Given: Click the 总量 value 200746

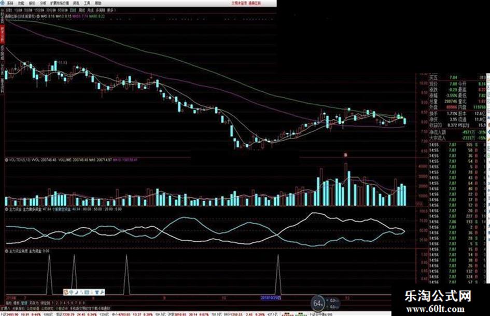Looking at the screenshot, I should click(451, 101).
